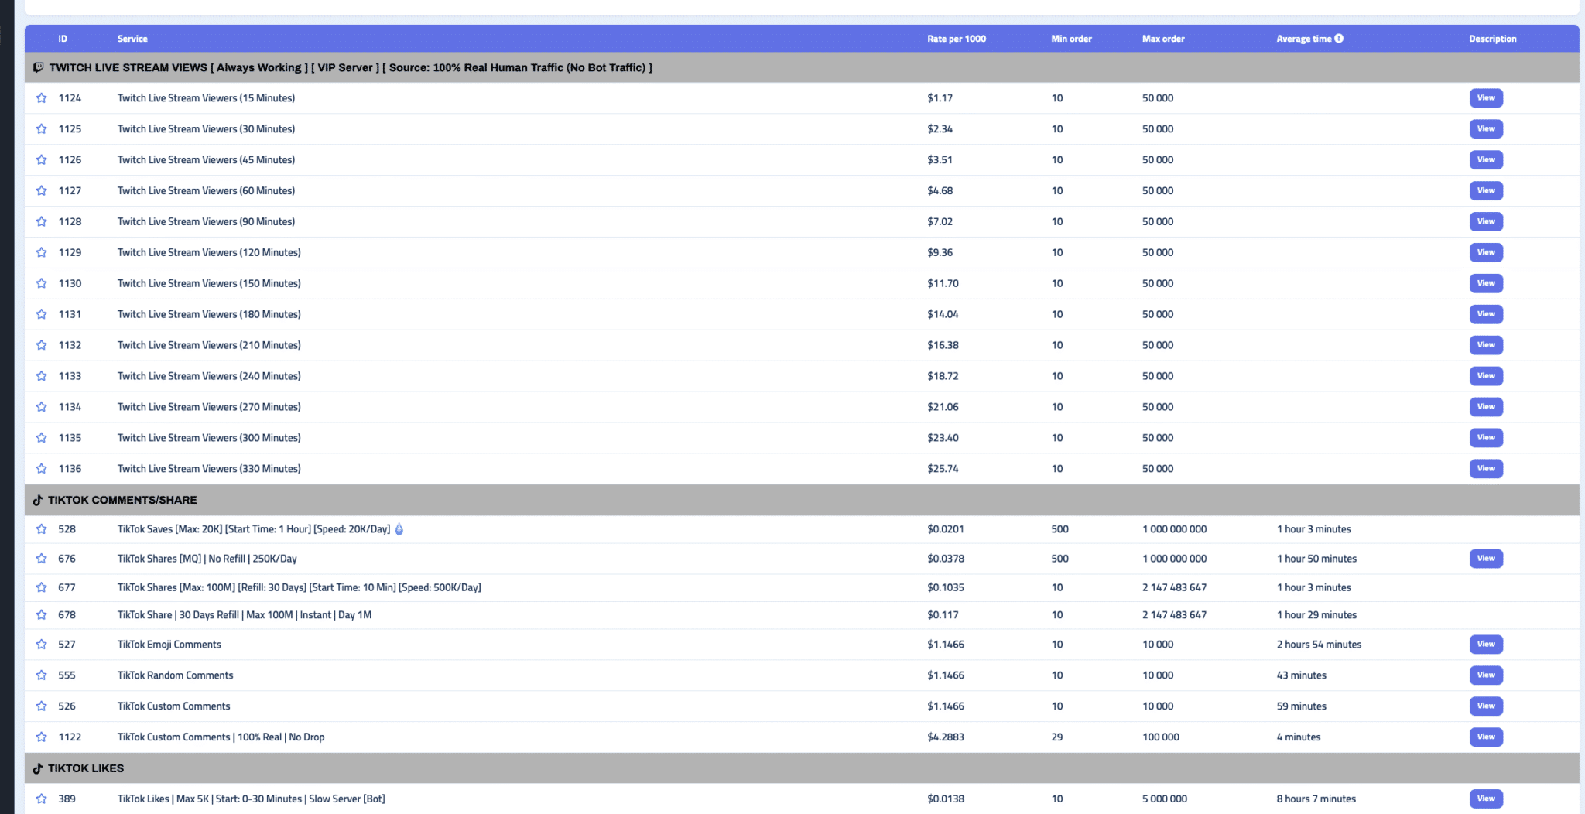The width and height of the screenshot is (1585, 814).
Task: View description of TikTok Random Comments
Action: tap(1485, 675)
